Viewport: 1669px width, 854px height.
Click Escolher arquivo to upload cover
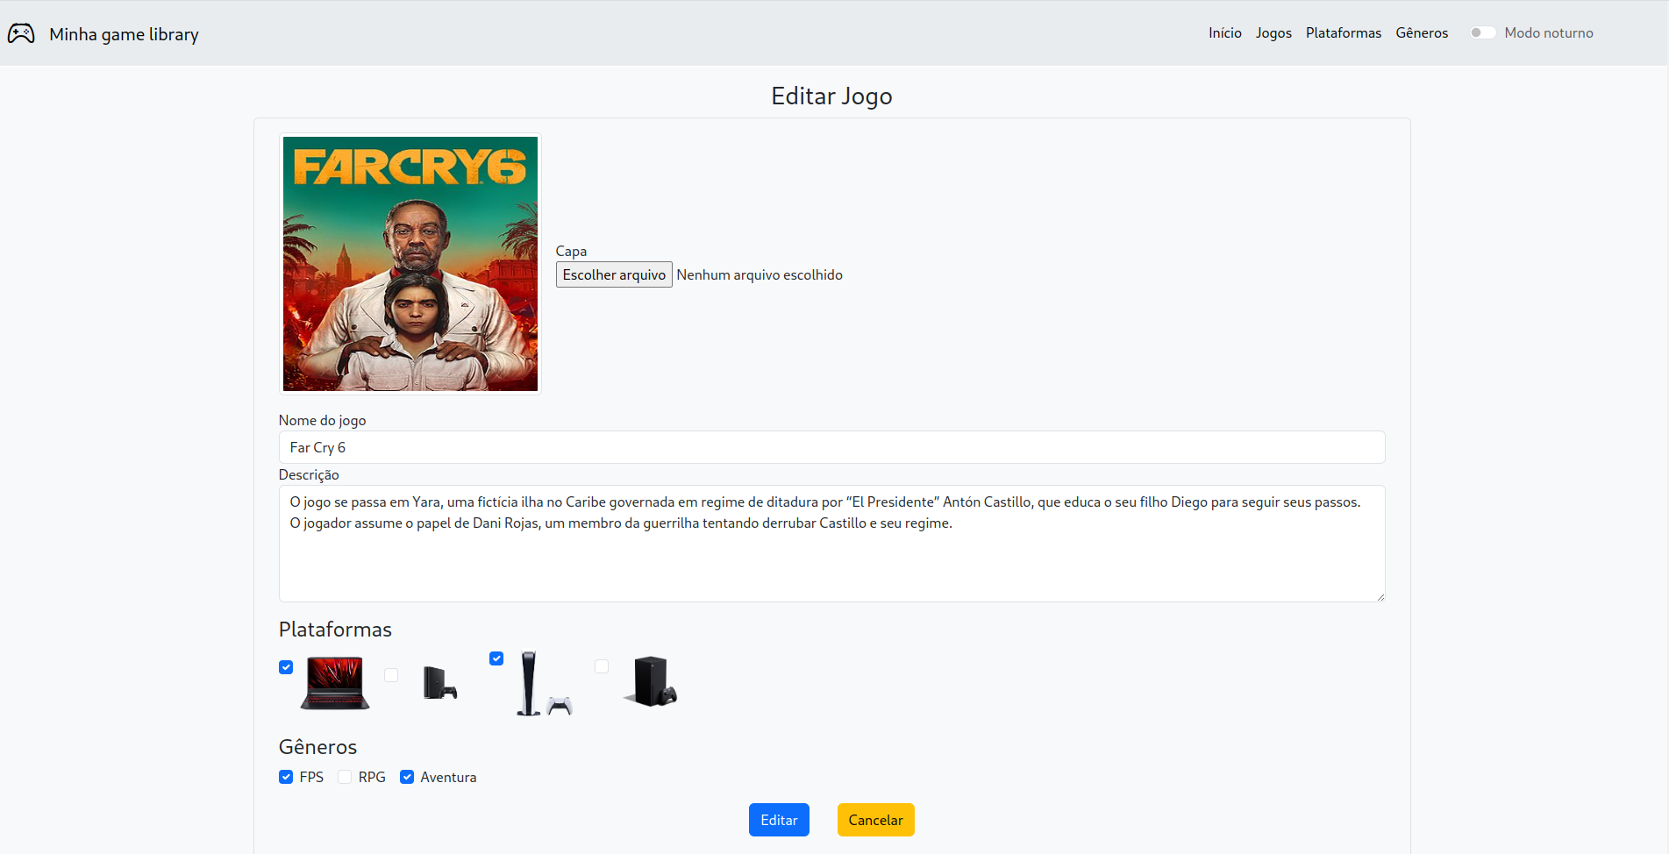click(x=614, y=274)
